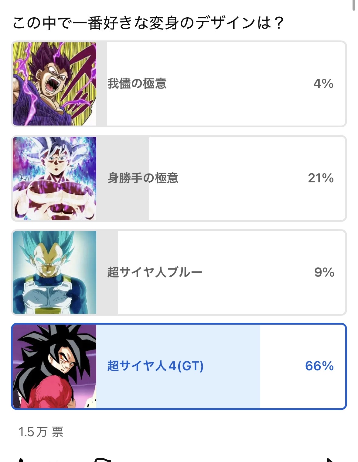Tap the poll question text この中で一番好きな変身のデザインは？
Image resolution: width=358 pixels, height=462 pixels.
tap(148, 23)
